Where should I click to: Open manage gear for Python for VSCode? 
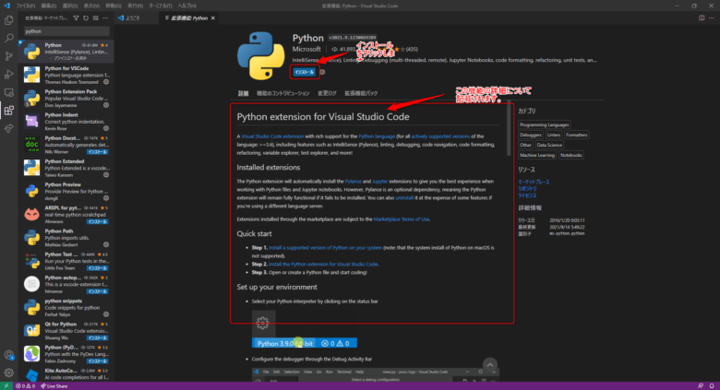pos(106,82)
